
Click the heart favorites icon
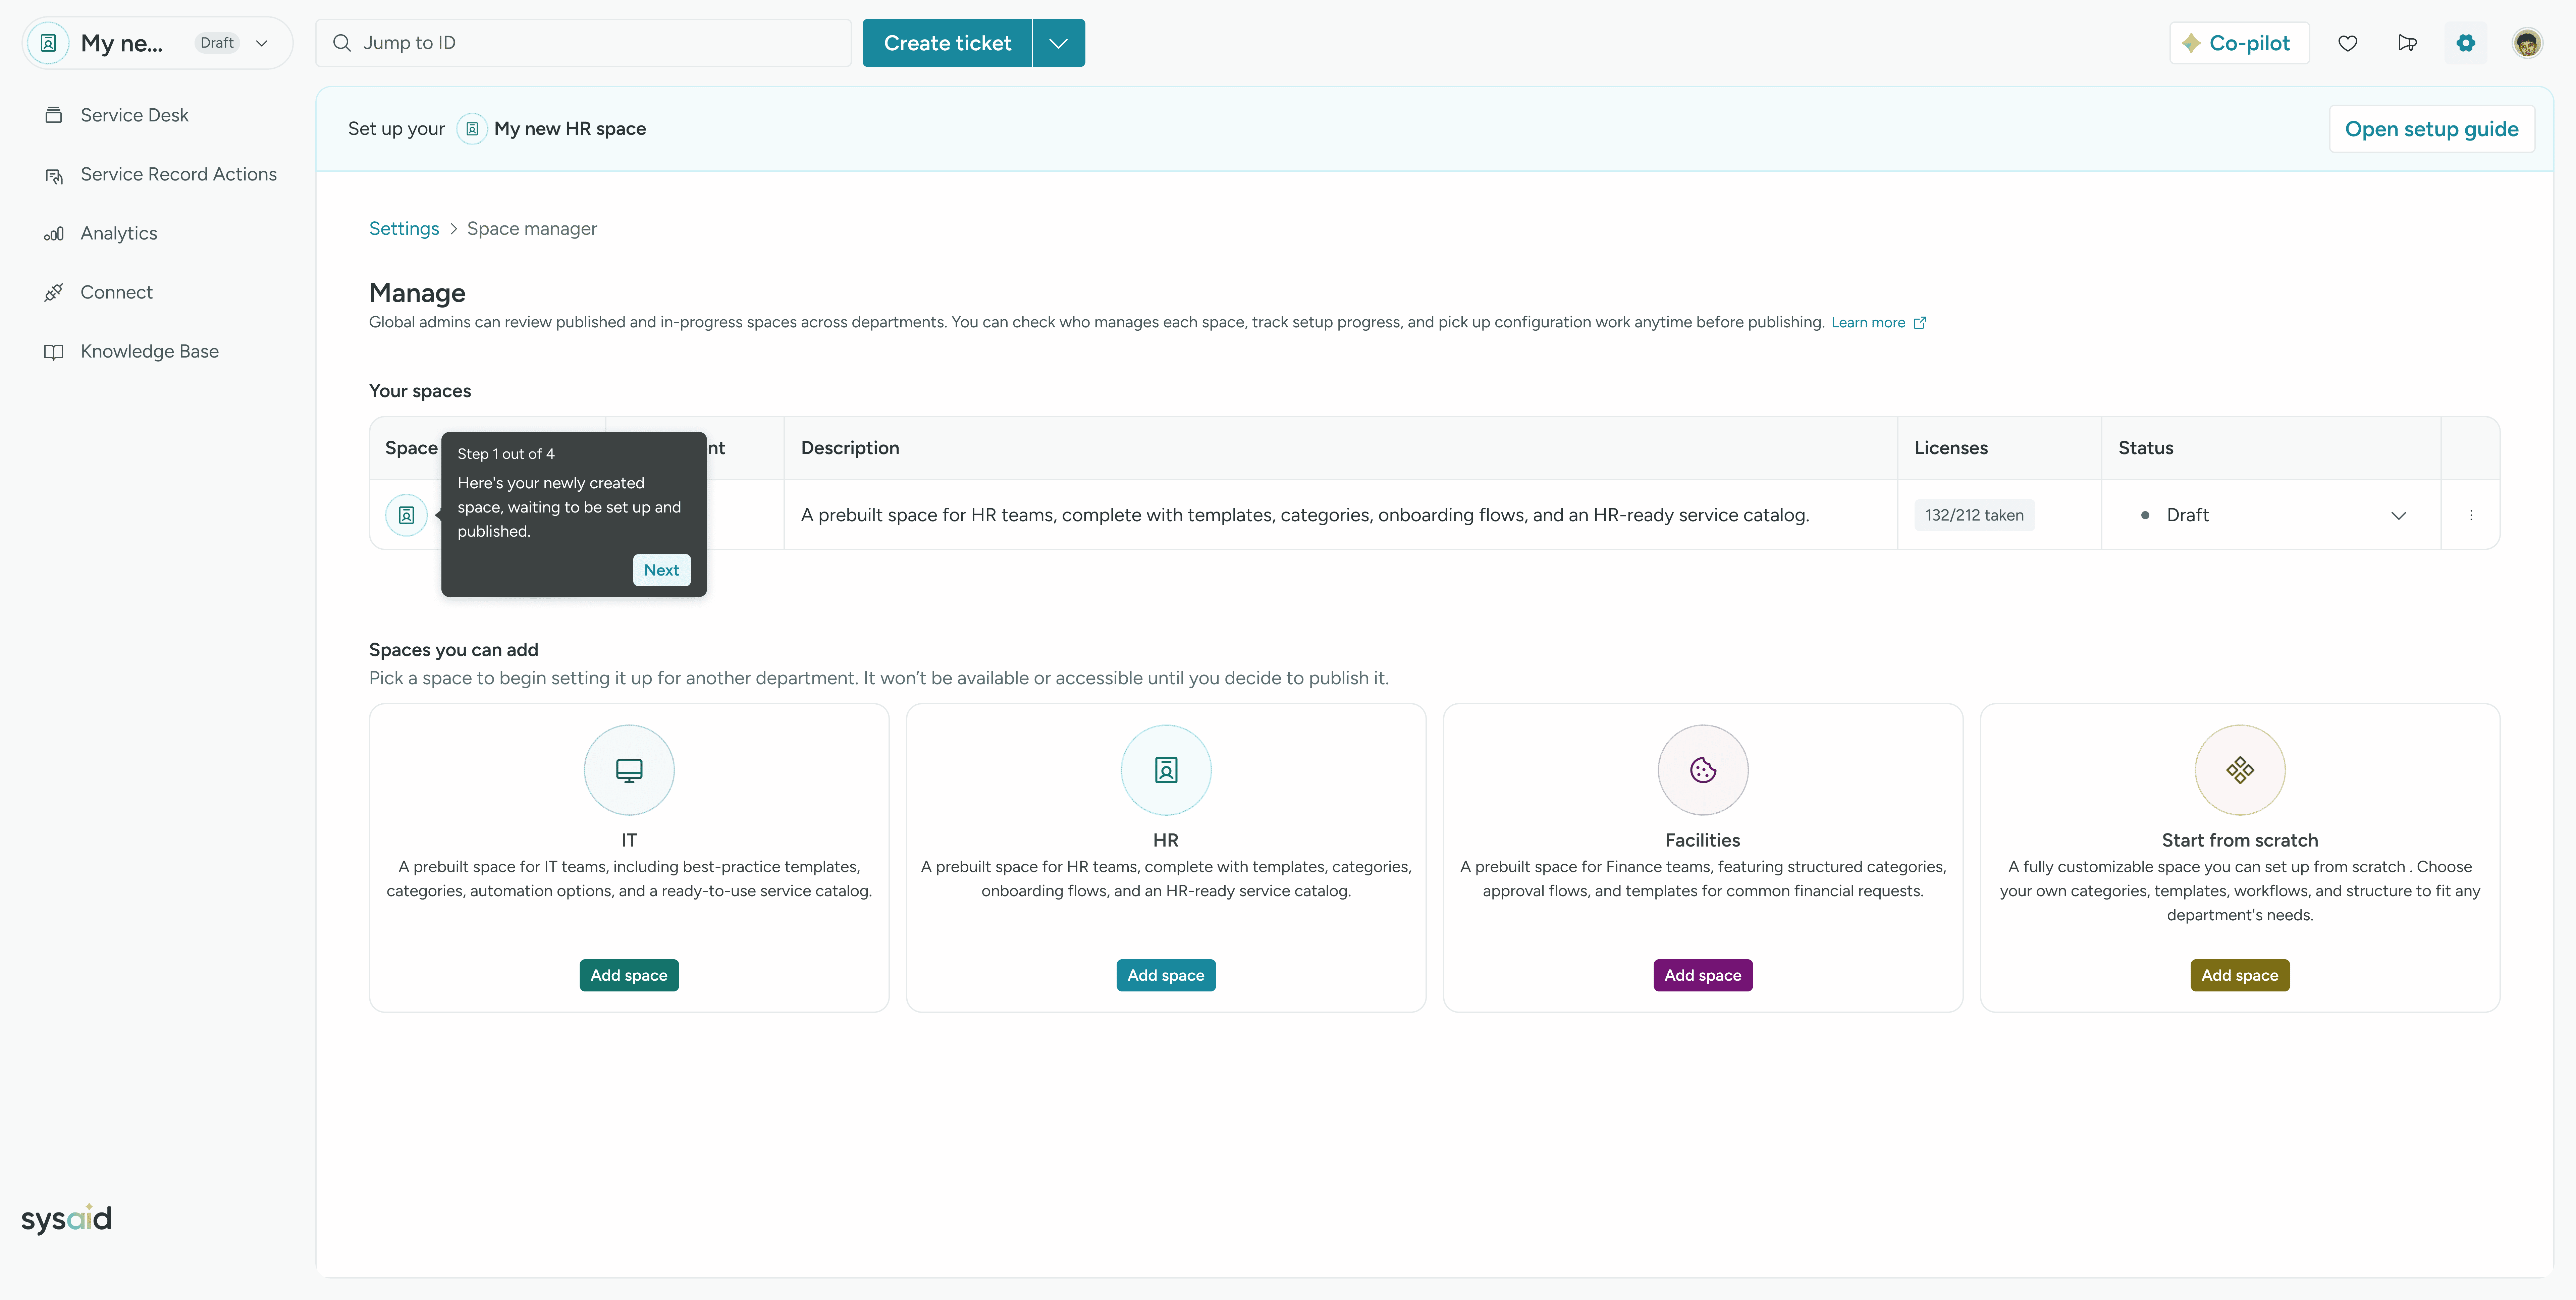[x=2347, y=43]
